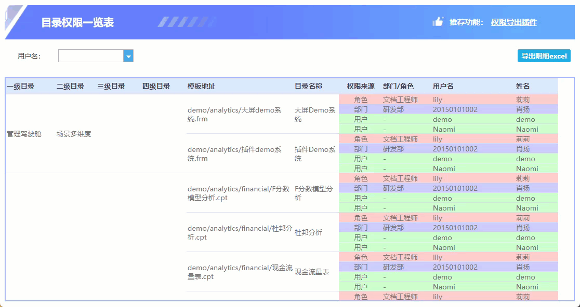Click the 目录名称 column header
This screenshot has height=307, width=580.
309,86
